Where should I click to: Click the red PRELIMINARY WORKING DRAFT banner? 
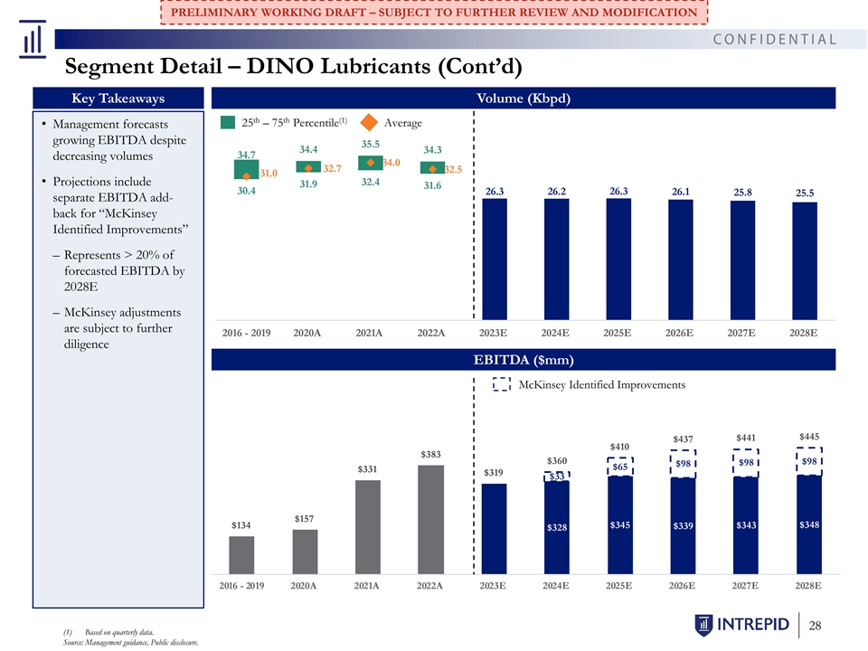pos(434,12)
